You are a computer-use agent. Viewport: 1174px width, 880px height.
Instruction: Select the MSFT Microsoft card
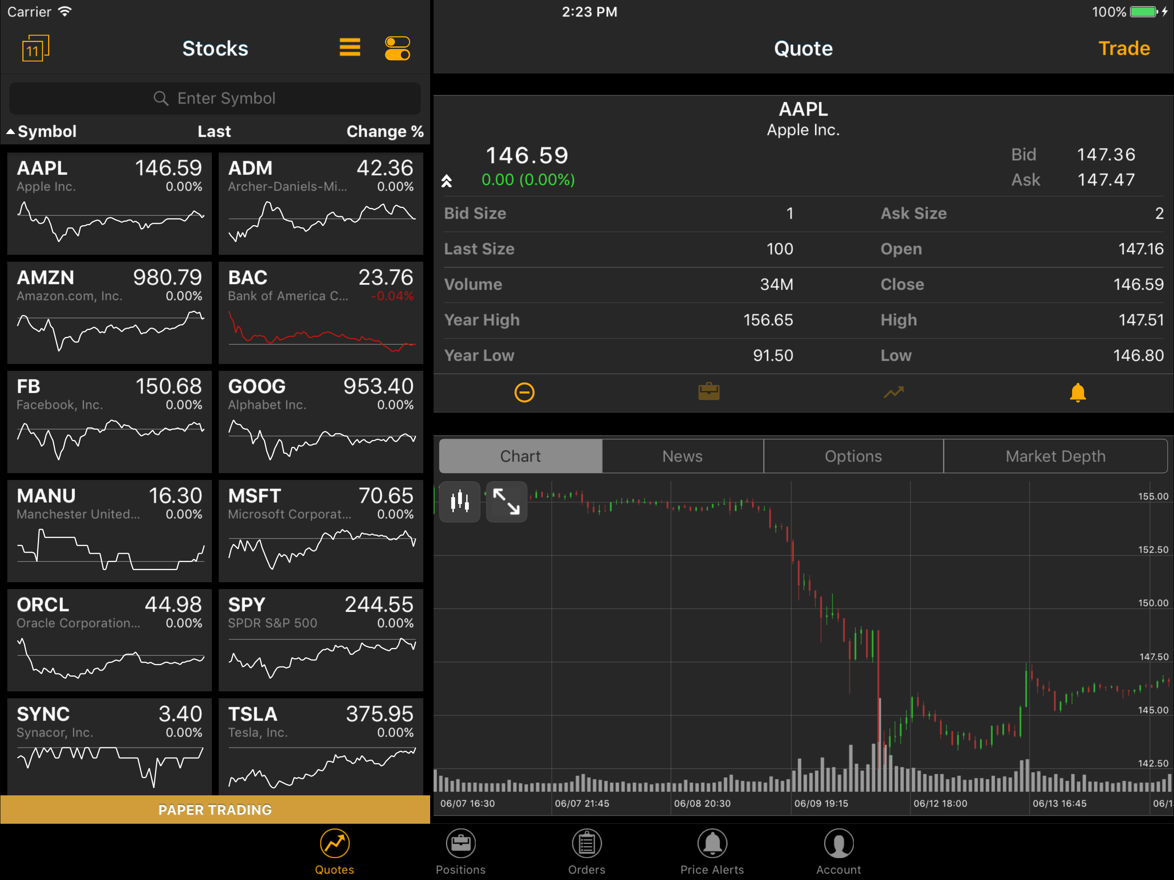pyautogui.click(x=321, y=531)
